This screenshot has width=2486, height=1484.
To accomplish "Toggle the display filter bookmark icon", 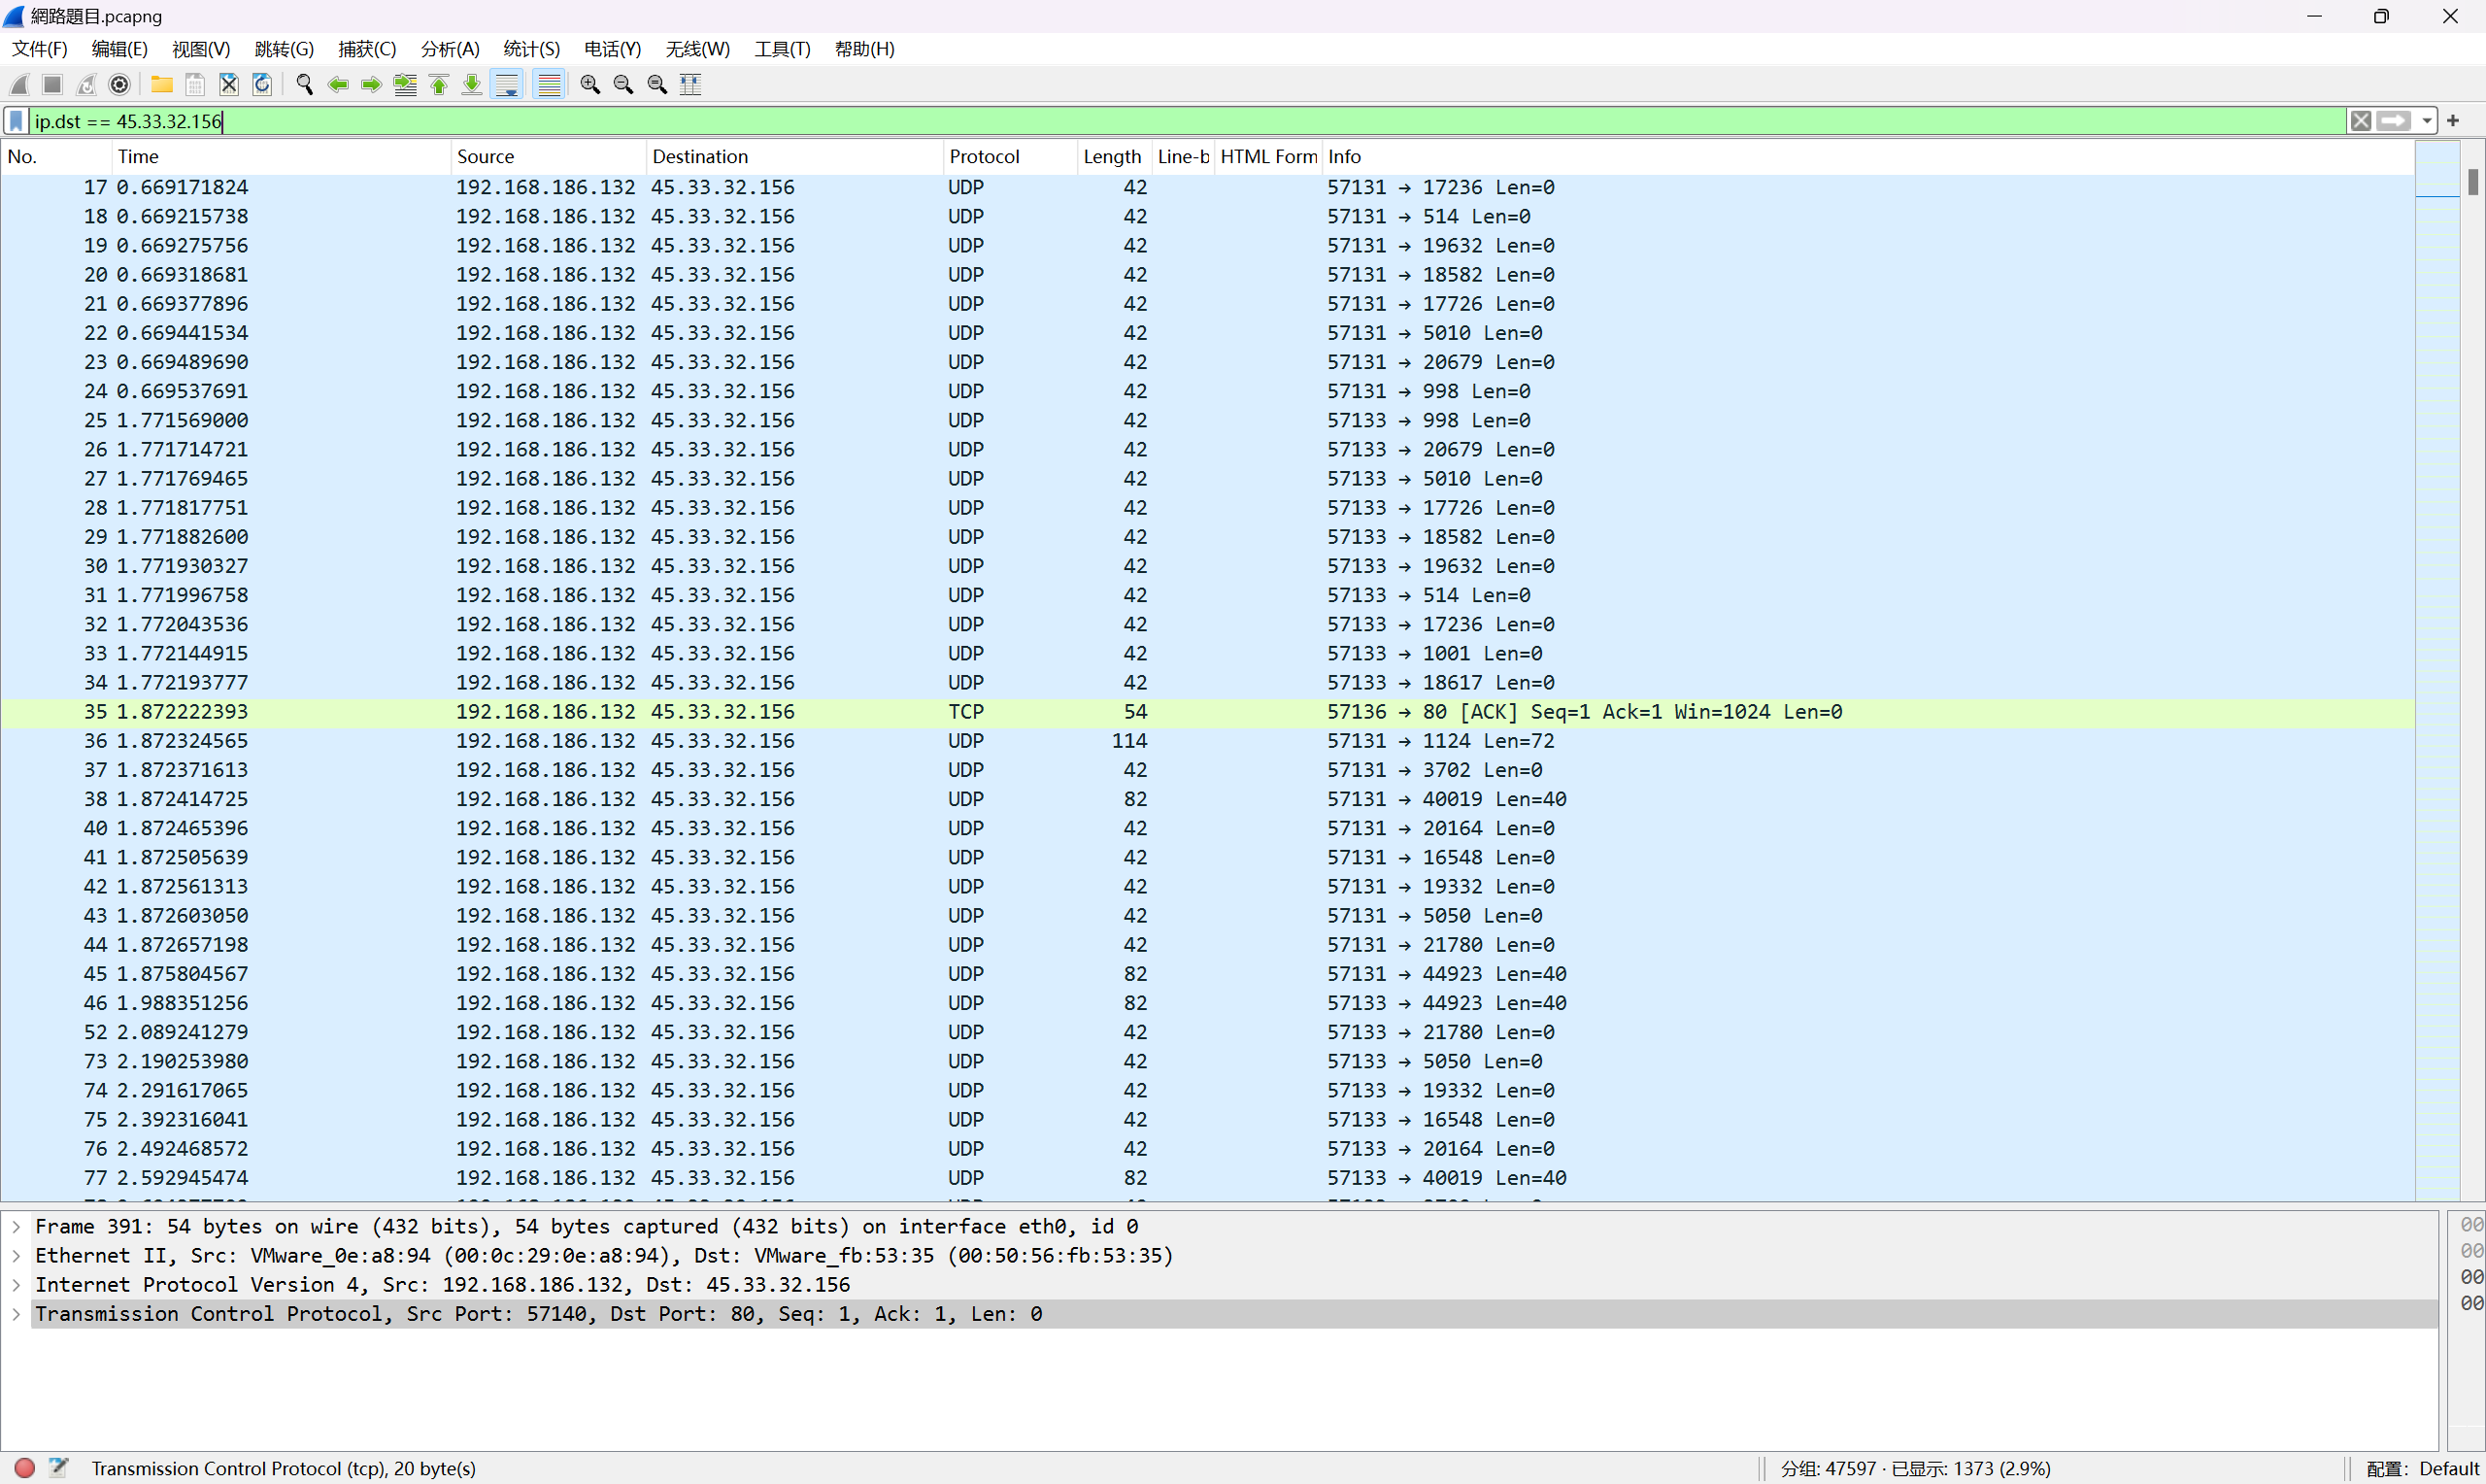I will click(17, 121).
